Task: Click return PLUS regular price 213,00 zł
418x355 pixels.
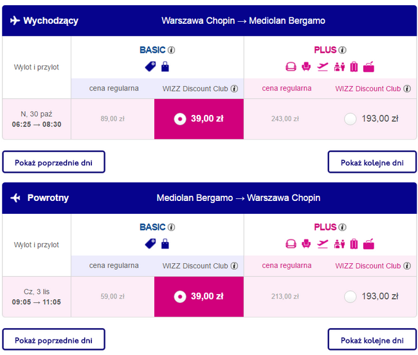Action: pyautogui.click(x=285, y=297)
